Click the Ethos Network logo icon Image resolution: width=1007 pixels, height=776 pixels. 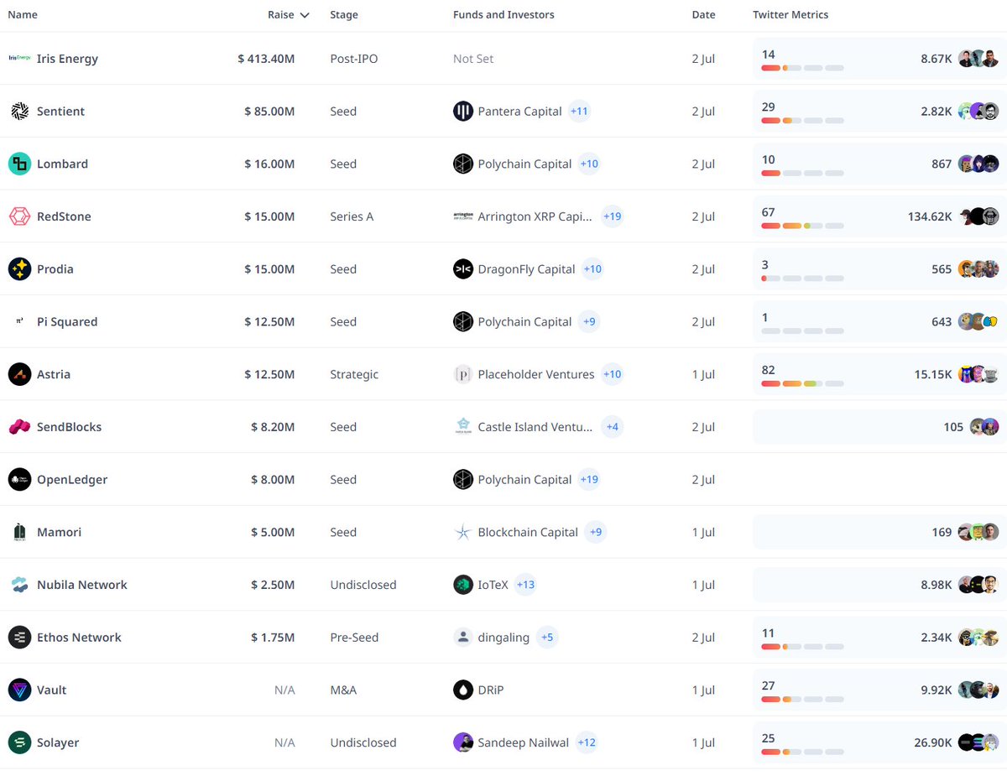click(x=19, y=638)
